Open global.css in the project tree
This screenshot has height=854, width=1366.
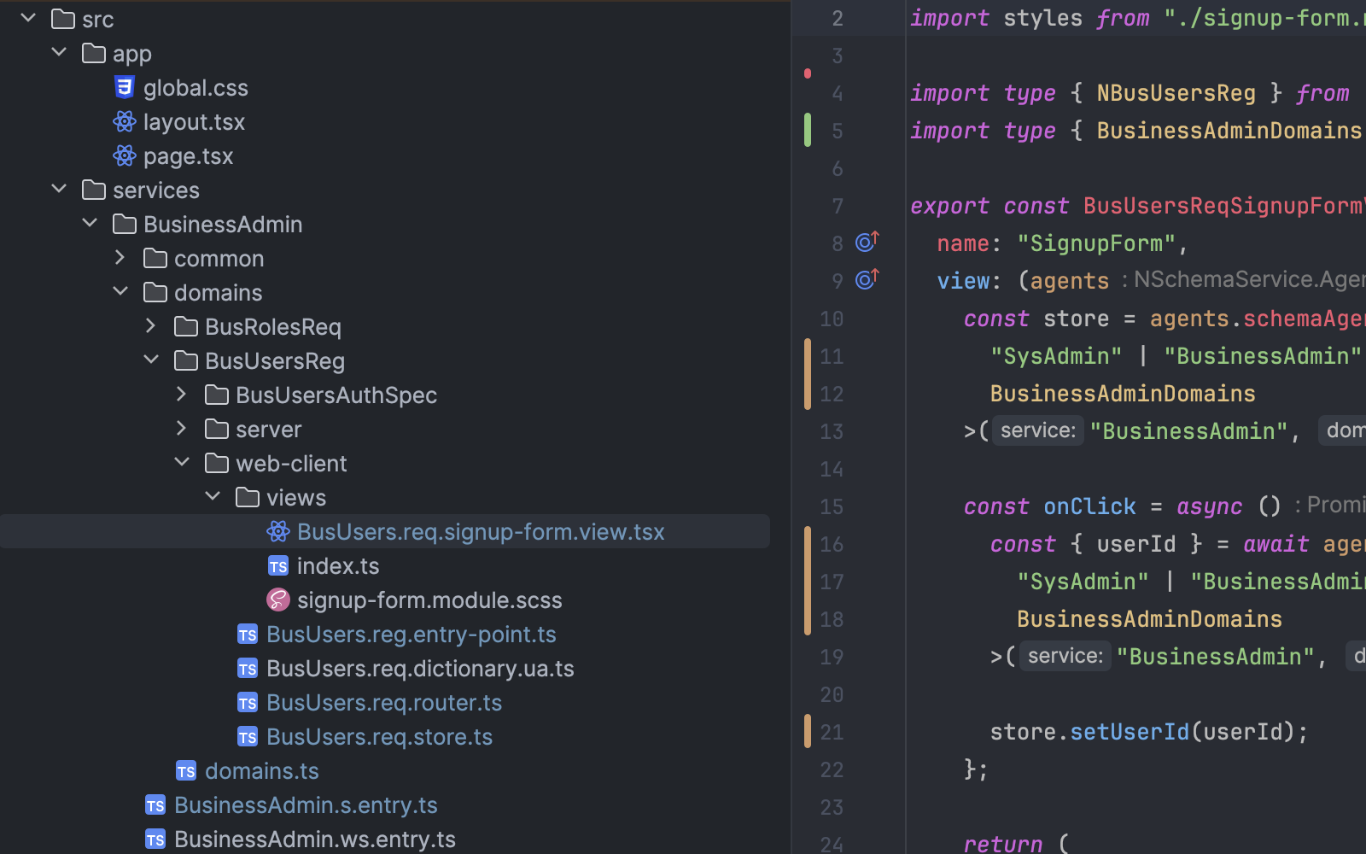click(196, 88)
